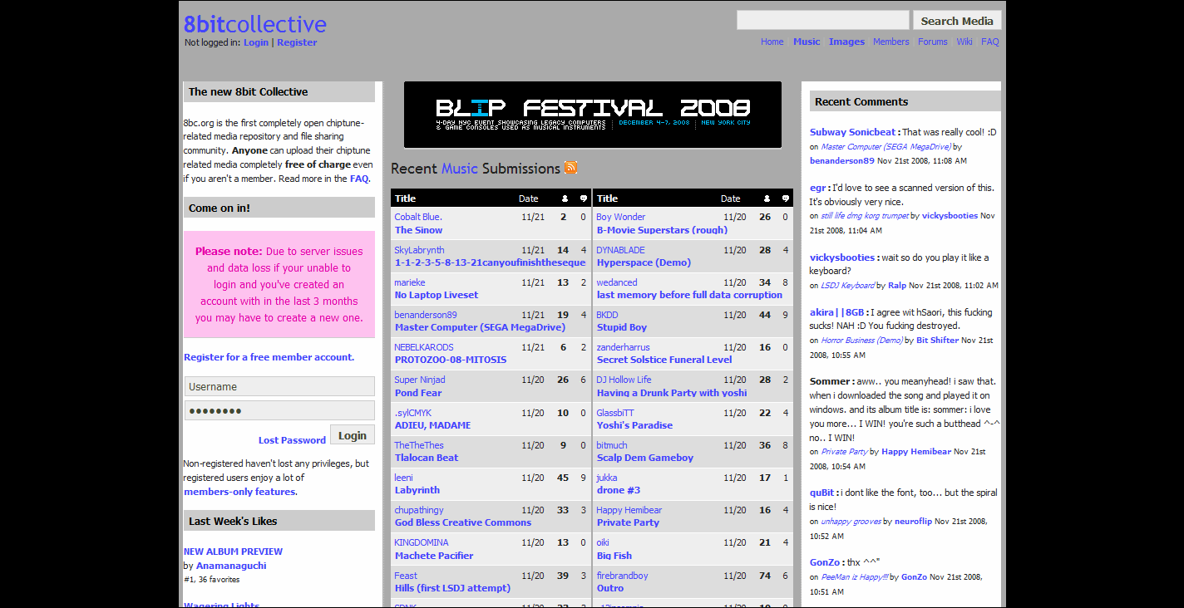Open last memory before full data corruption

click(689, 295)
